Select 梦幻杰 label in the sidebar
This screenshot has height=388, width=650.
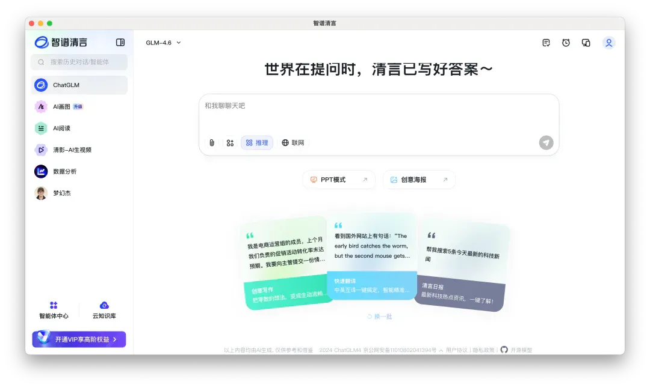(x=62, y=193)
